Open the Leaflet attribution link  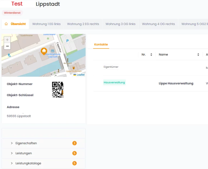coord(80,75)
